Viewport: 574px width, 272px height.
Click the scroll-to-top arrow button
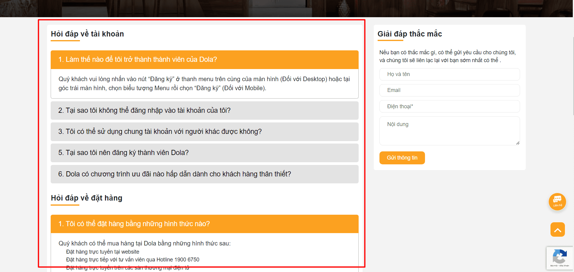point(557,230)
